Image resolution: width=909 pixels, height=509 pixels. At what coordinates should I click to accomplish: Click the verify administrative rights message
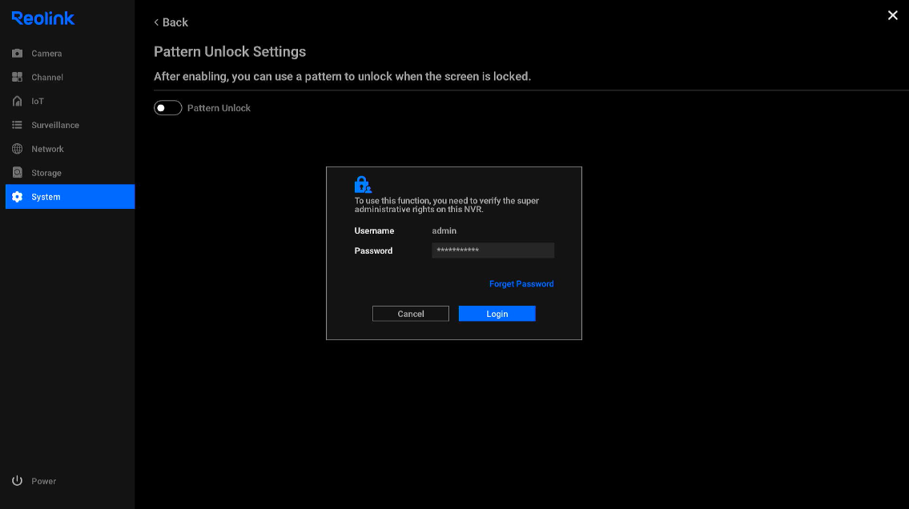[x=446, y=205]
